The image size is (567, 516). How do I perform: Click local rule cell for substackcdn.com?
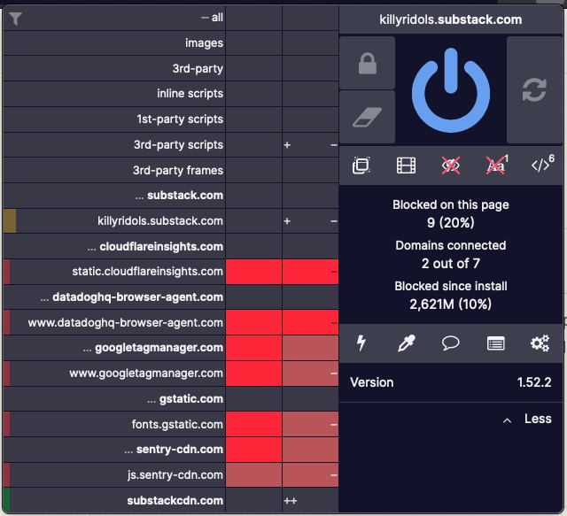pyautogui.click(x=310, y=500)
